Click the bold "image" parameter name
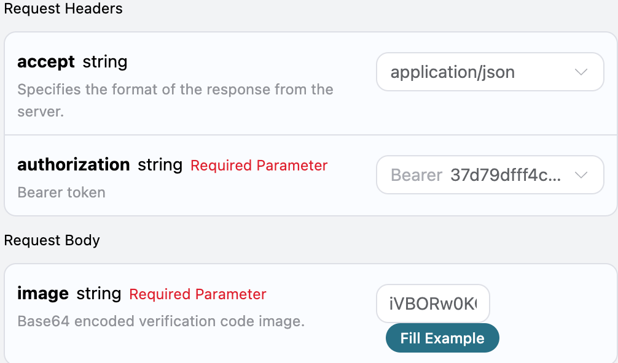 43,294
